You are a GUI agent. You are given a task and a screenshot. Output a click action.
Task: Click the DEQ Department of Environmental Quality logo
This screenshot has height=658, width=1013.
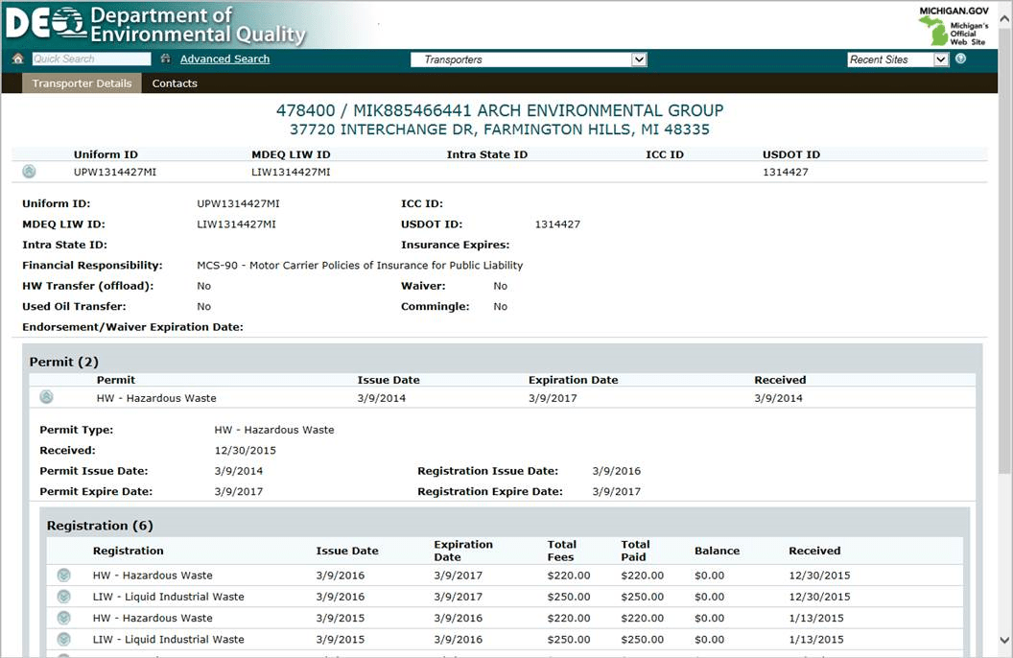click(x=155, y=25)
